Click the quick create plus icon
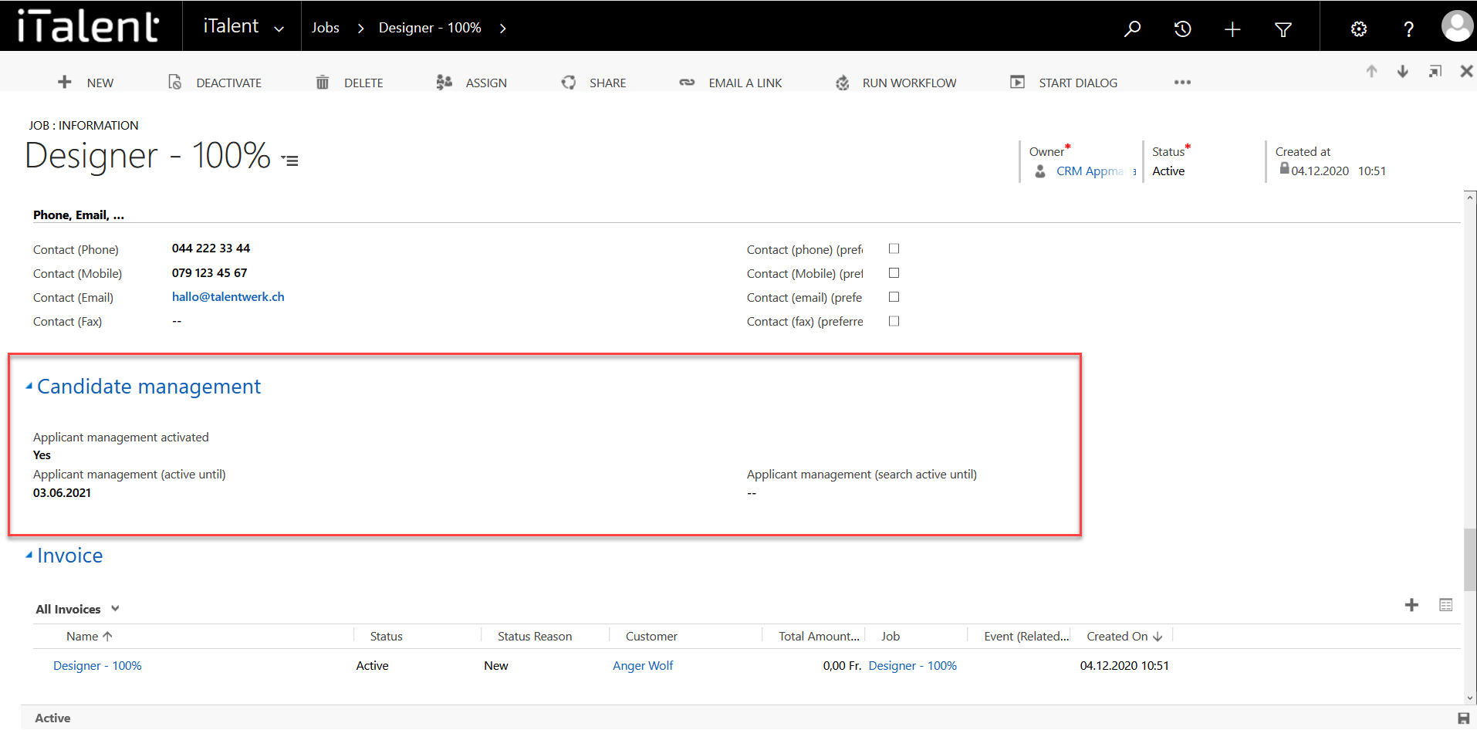 coord(1232,29)
